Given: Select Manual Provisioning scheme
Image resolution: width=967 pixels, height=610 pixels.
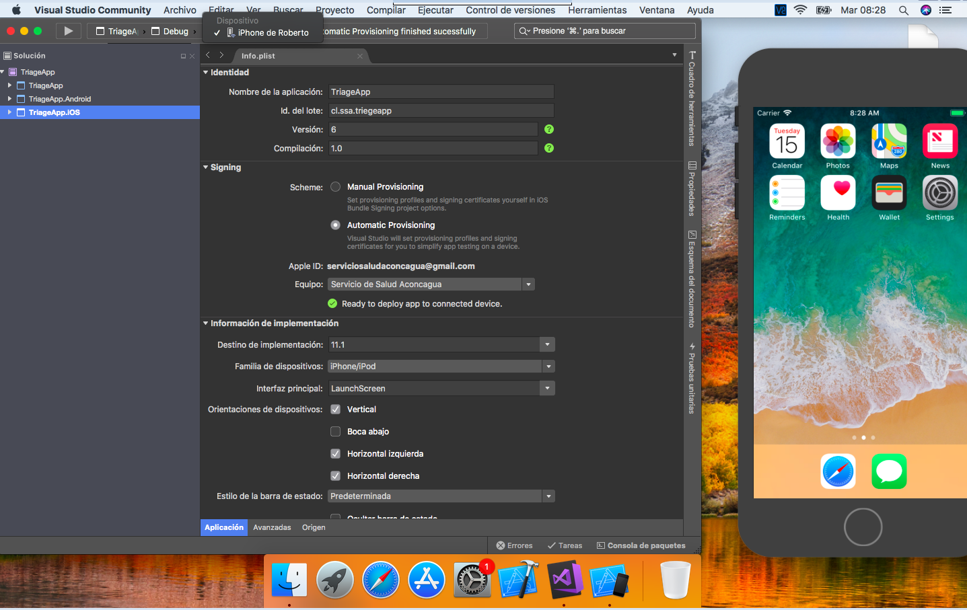Looking at the screenshot, I should pyautogui.click(x=335, y=187).
